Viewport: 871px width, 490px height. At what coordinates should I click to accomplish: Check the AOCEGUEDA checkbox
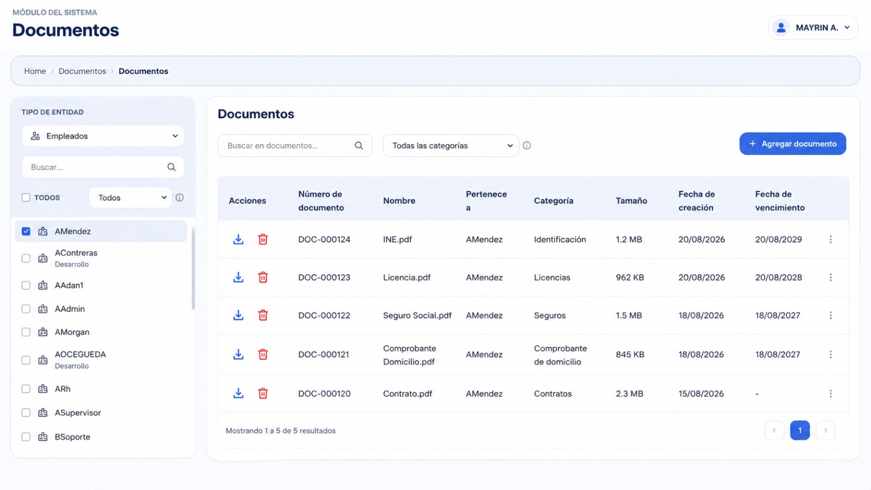click(x=26, y=360)
